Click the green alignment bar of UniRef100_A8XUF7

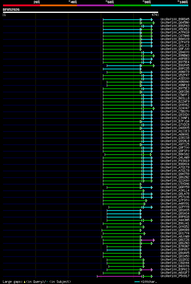coord(121,273)
